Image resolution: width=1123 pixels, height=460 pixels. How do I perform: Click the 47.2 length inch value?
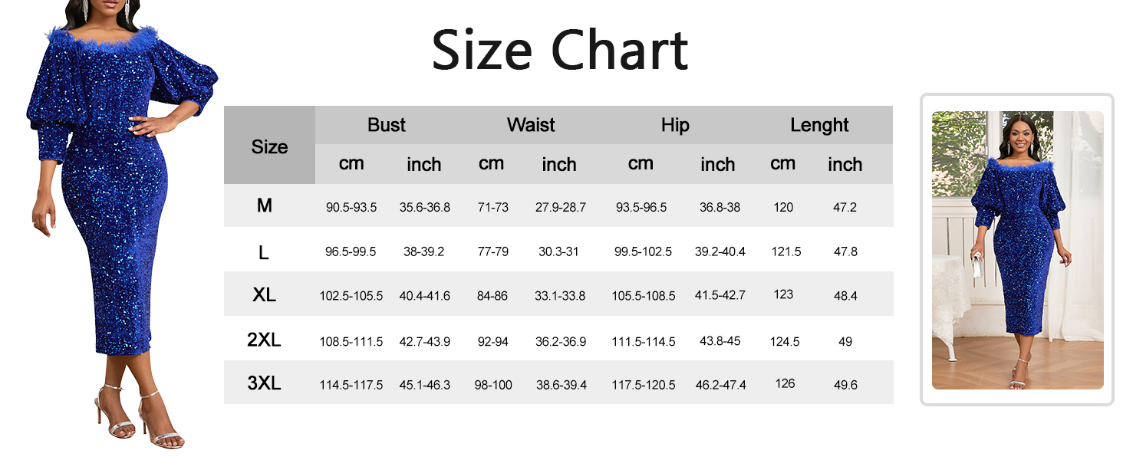pos(845,208)
